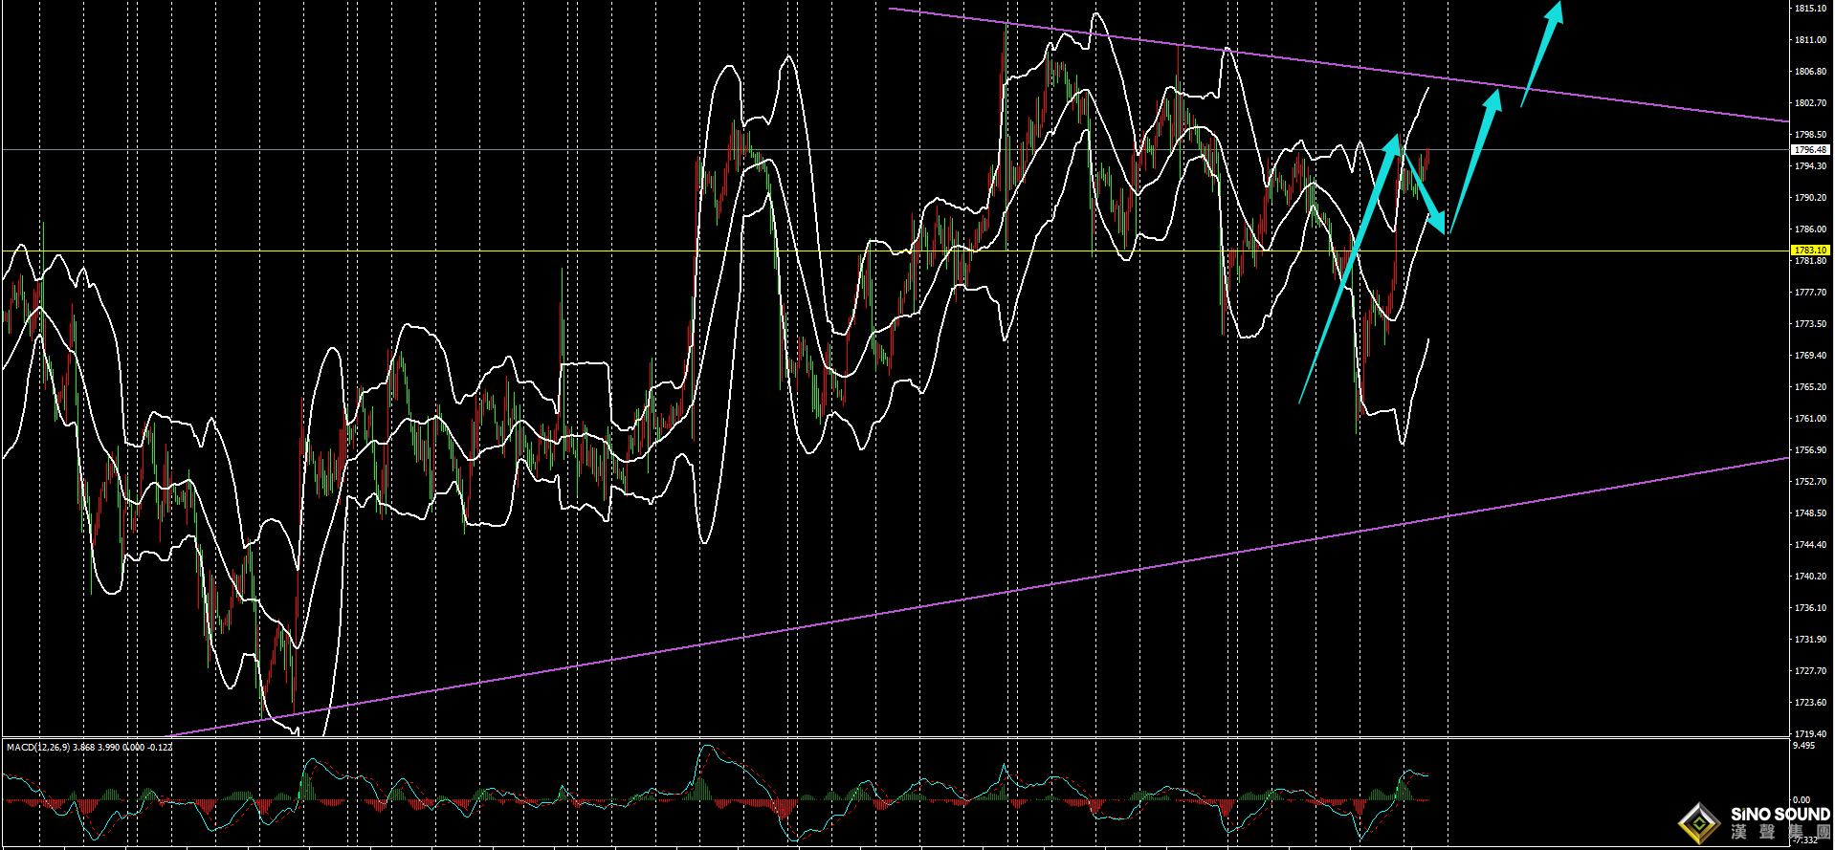Click the 9.495 MACD scale value

[1803, 745]
